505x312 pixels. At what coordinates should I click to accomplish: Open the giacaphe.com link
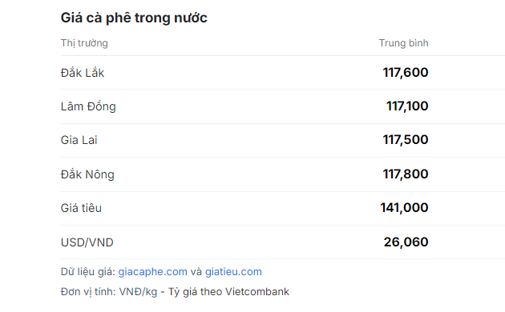[x=152, y=272]
